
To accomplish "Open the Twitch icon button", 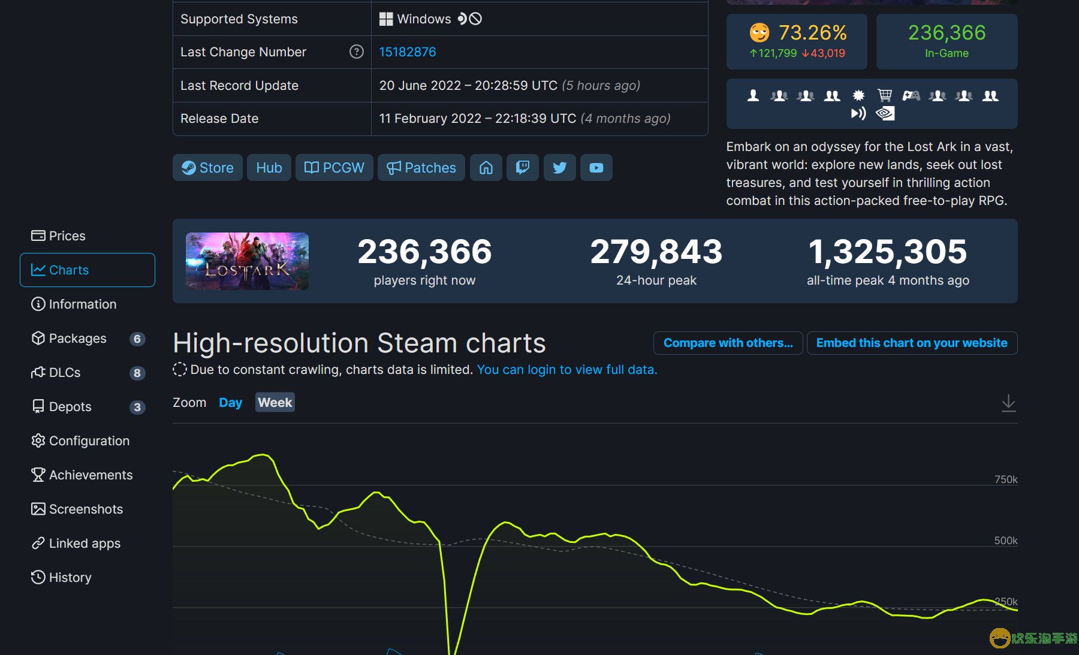I will click(523, 168).
